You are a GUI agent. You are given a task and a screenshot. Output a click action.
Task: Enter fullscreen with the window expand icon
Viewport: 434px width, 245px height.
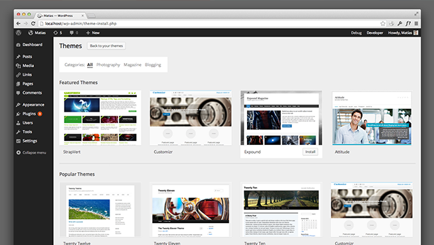pos(416,14)
